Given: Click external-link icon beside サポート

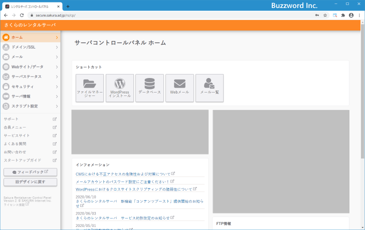Looking at the screenshot, I should [55, 119].
